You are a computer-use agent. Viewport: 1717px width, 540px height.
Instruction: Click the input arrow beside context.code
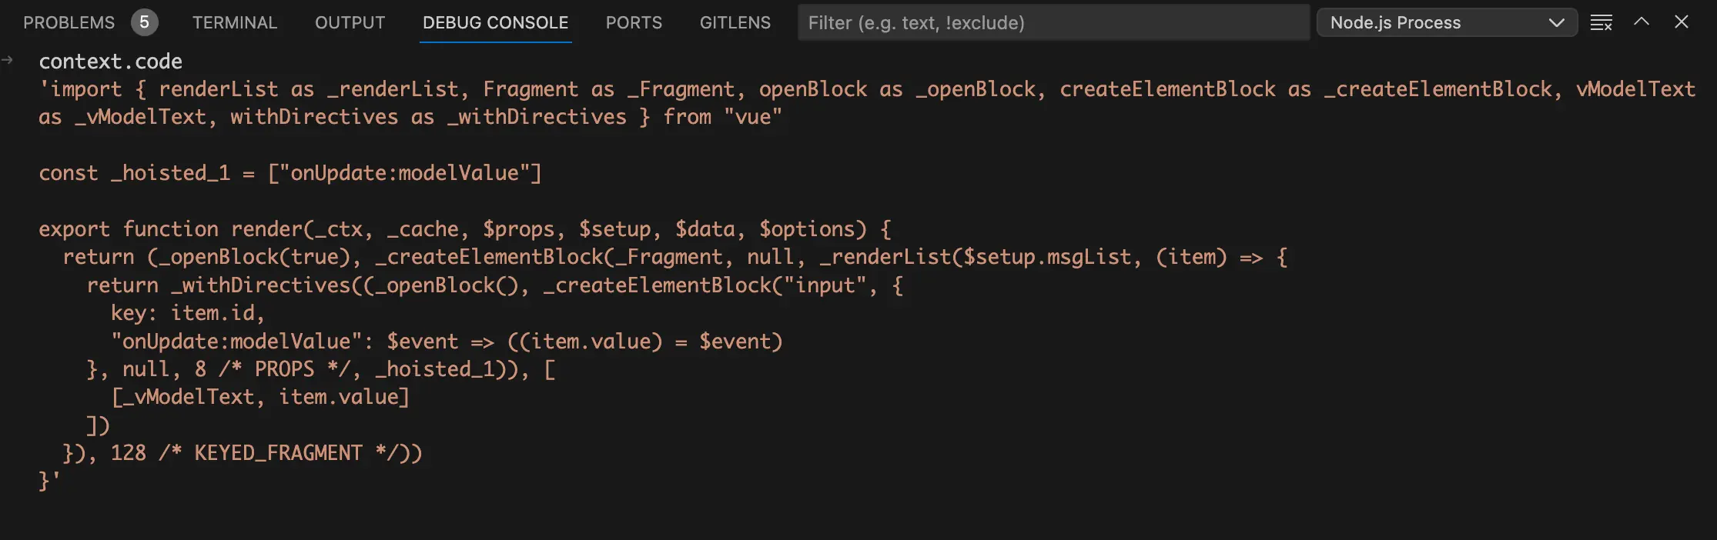click(8, 60)
